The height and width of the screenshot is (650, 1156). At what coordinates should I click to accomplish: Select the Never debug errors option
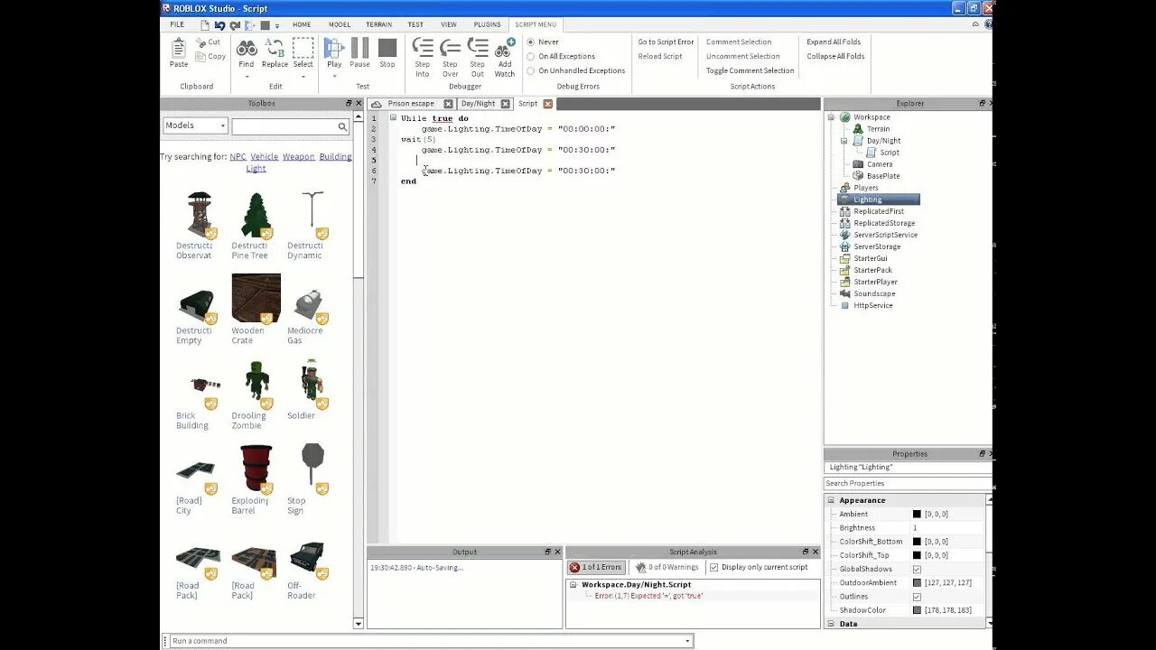(531, 42)
